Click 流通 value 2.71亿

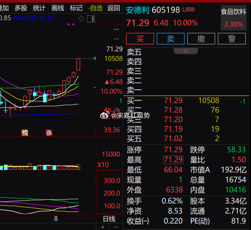click(236, 211)
